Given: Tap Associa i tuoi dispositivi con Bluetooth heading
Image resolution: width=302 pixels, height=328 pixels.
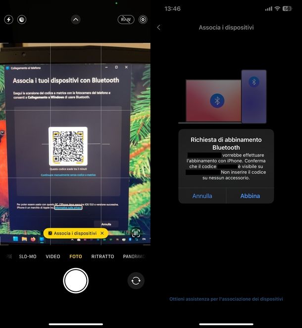Looking at the screenshot, I should (x=66, y=80).
